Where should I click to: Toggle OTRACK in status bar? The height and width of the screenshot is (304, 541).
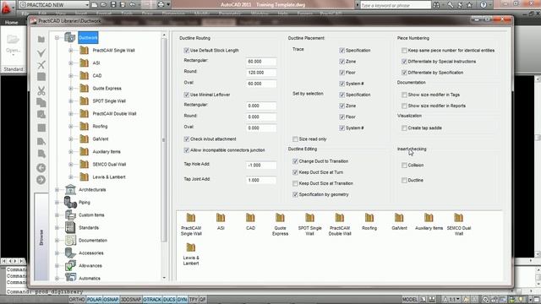pyautogui.click(x=152, y=300)
